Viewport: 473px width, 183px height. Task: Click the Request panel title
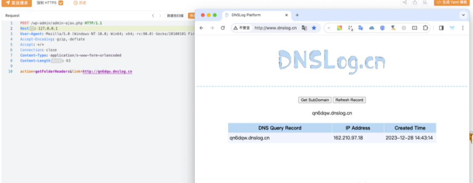[12, 16]
